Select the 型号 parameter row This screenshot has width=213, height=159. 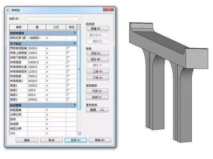[x=43, y=119]
